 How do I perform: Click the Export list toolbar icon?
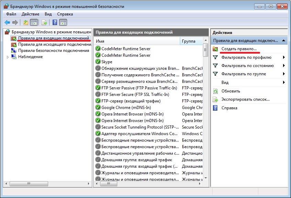[x=44, y=23]
